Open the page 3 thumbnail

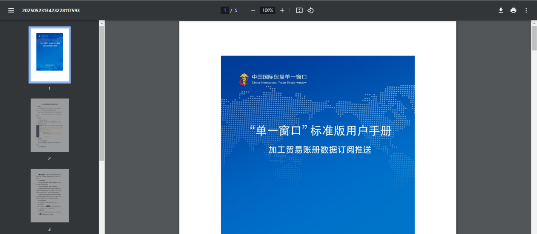[50, 195]
